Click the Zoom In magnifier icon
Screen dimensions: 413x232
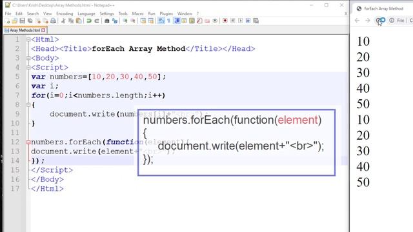click(x=125, y=21)
